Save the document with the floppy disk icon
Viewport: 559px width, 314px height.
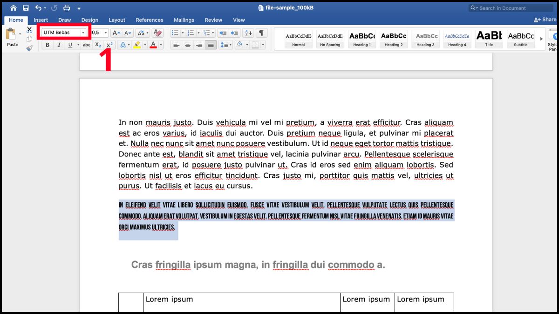pos(26,8)
